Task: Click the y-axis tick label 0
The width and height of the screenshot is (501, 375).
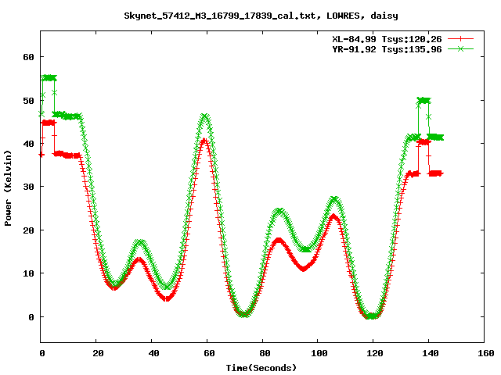Action: tap(31, 317)
